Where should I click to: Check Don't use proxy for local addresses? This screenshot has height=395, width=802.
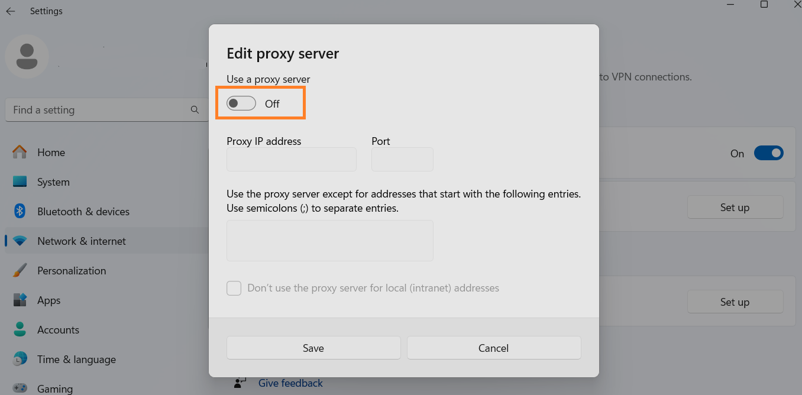(x=234, y=289)
